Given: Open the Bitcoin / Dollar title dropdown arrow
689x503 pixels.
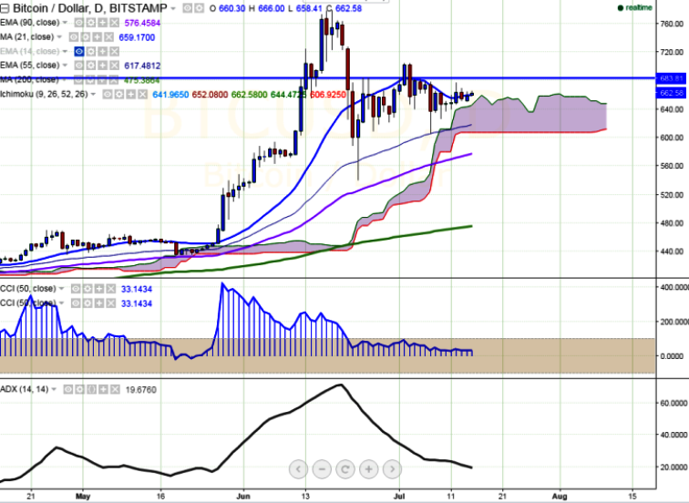Looking at the screenshot, I should coord(172,9).
